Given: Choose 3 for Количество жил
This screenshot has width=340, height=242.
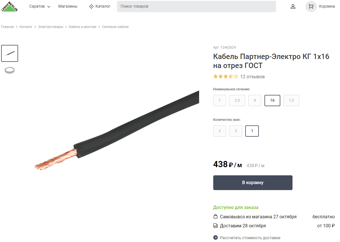Looking at the screenshot, I should click(236, 131).
